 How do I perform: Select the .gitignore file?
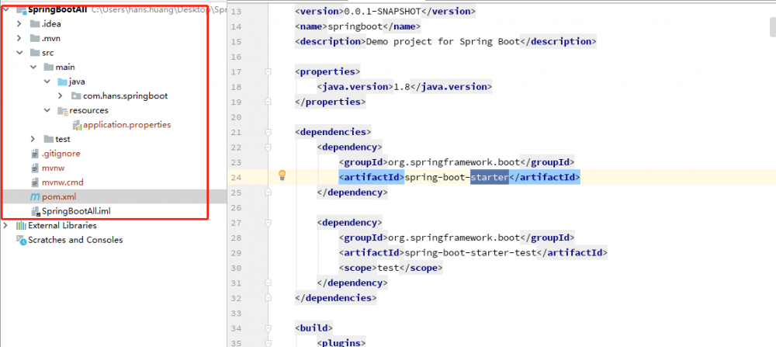(61, 154)
